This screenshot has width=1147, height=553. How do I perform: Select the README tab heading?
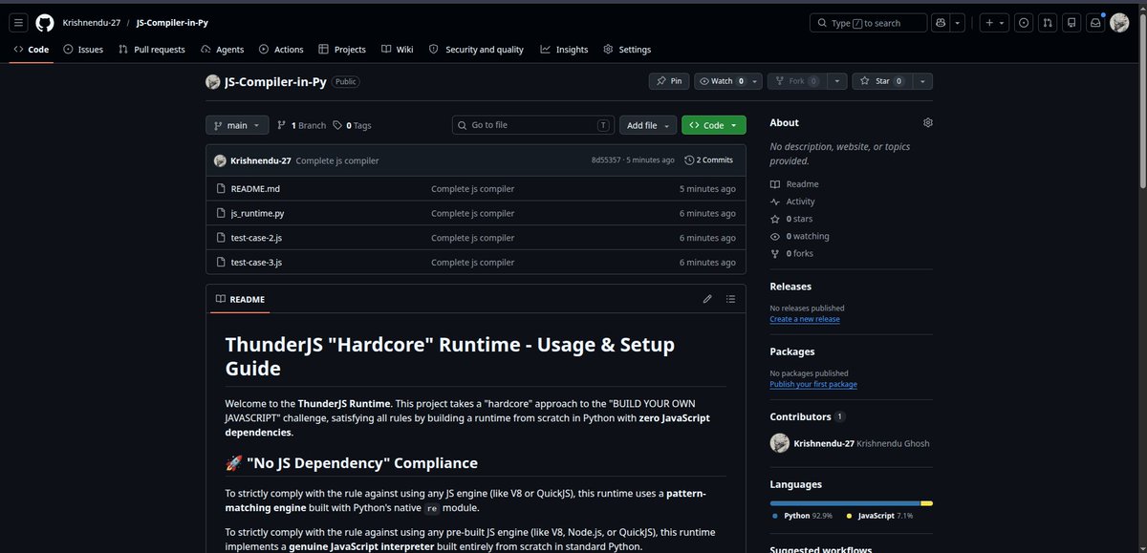pos(240,299)
